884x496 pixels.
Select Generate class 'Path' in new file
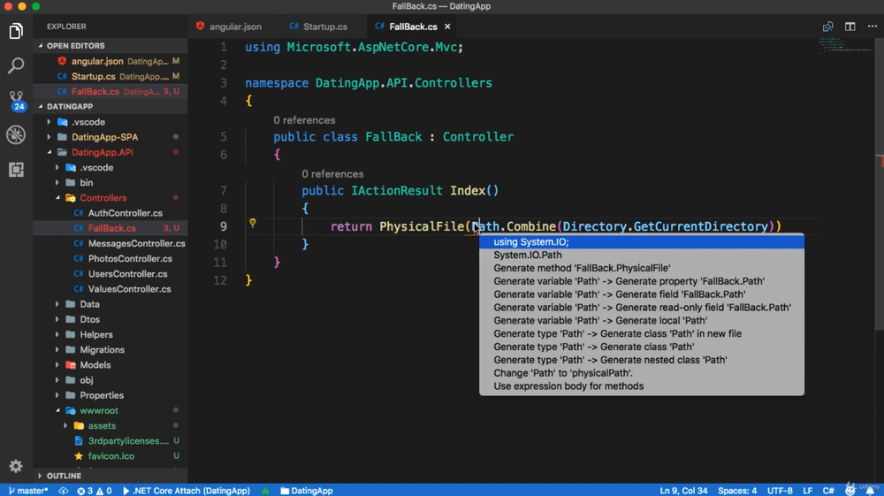point(642,333)
